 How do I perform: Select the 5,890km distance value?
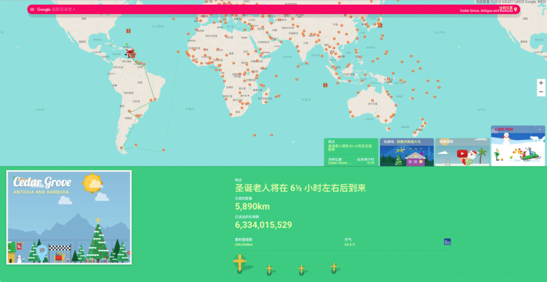(x=252, y=206)
